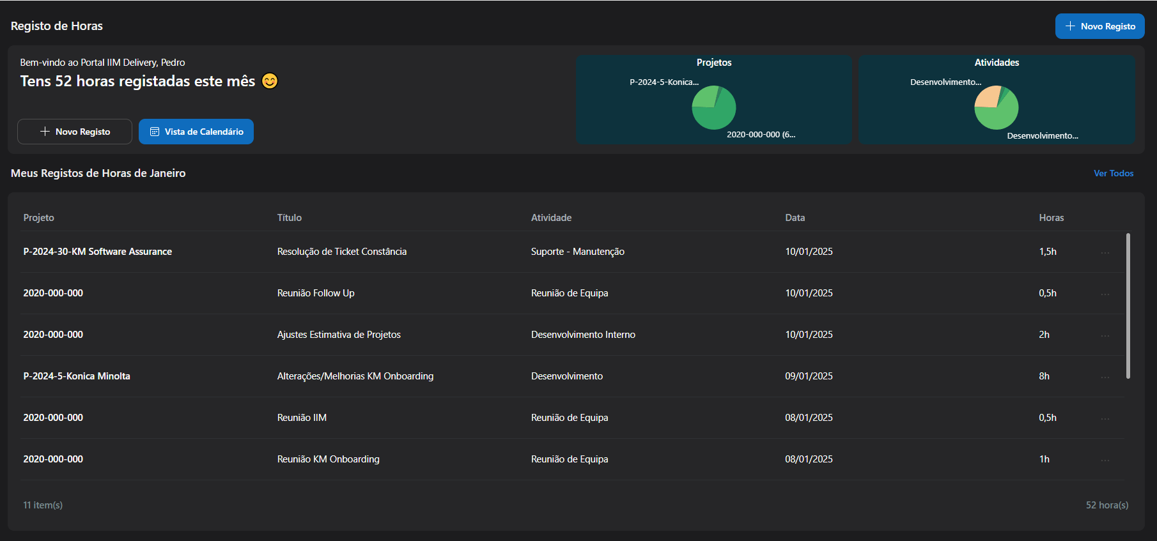Open Vista de Calendário view
The height and width of the screenshot is (541, 1157).
(x=196, y=132)
